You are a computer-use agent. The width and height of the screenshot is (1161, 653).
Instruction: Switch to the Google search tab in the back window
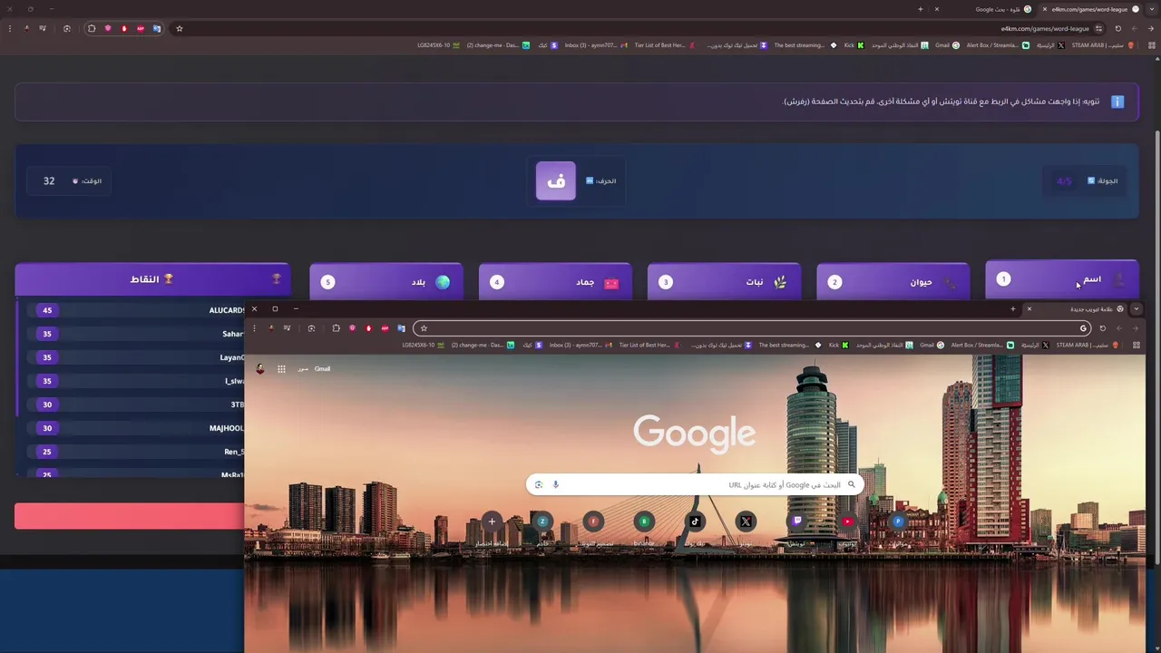click(x=983, y=9)
